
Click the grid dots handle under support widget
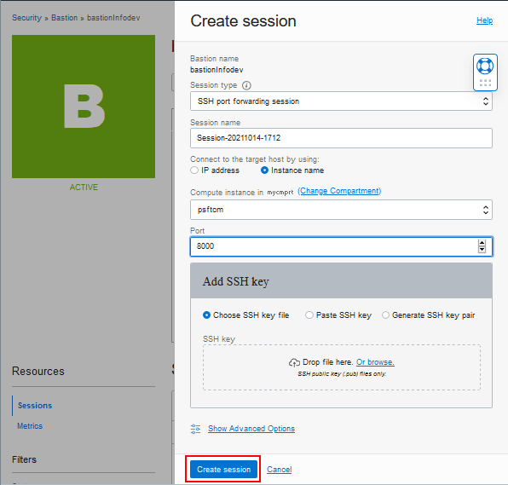(485, 83)
